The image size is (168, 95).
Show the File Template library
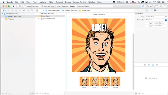click(x=145, y=65)
